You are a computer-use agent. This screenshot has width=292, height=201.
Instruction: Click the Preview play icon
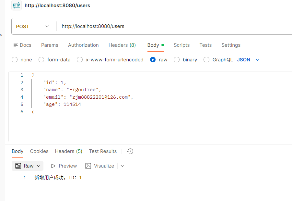53,166
